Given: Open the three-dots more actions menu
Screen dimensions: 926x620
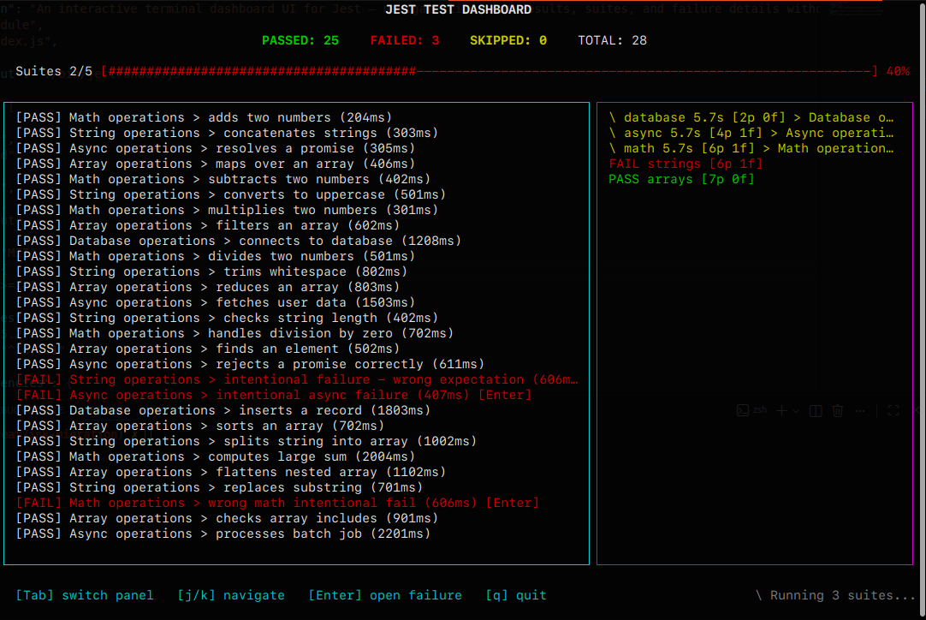Looking at the screenshot, I should tap(860, 411).
